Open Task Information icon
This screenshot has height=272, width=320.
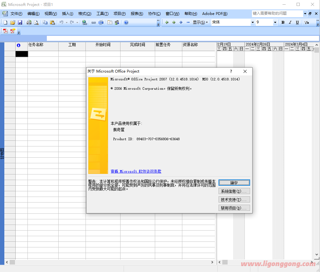click(110, 22)
